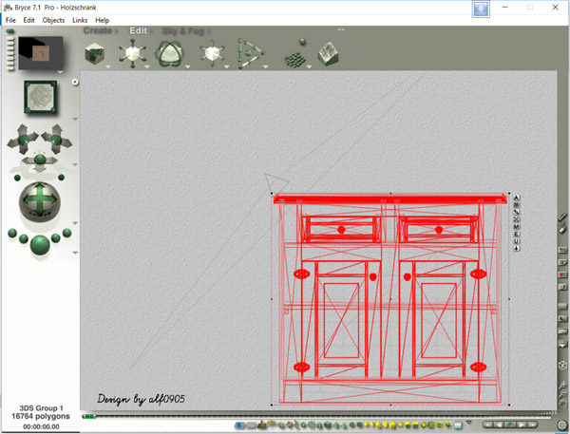Select green sphere icon in selection palette
This screenshot has width=570, height=434.
click(304, 425)
